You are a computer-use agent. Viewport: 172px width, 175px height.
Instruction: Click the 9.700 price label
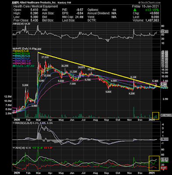coord(88,80)
